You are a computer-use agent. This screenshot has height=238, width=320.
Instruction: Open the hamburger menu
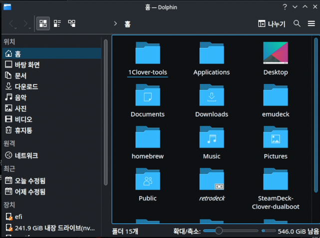coord(312,23)
